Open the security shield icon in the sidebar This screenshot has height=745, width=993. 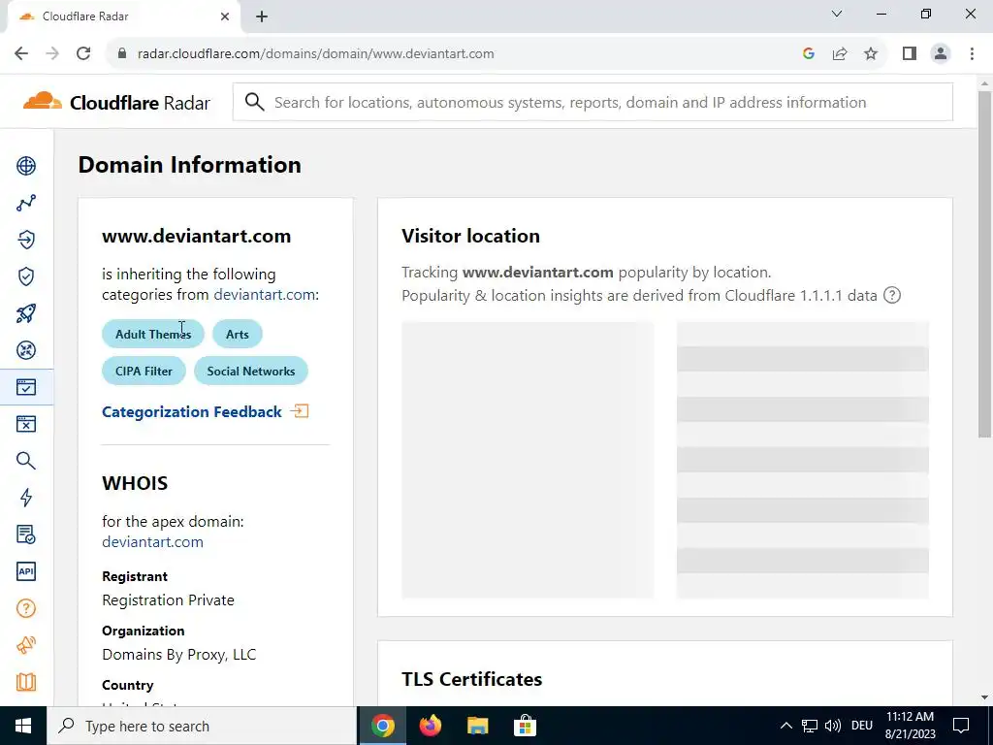(26, 276)
